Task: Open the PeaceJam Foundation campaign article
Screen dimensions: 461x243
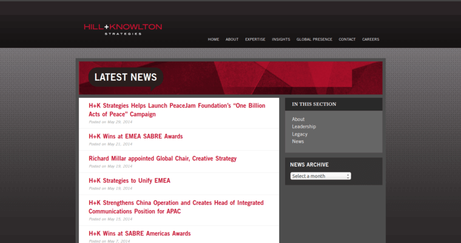Action: (177, 110)
